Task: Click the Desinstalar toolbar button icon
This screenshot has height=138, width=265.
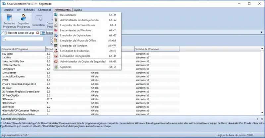Action: point(39,21)
